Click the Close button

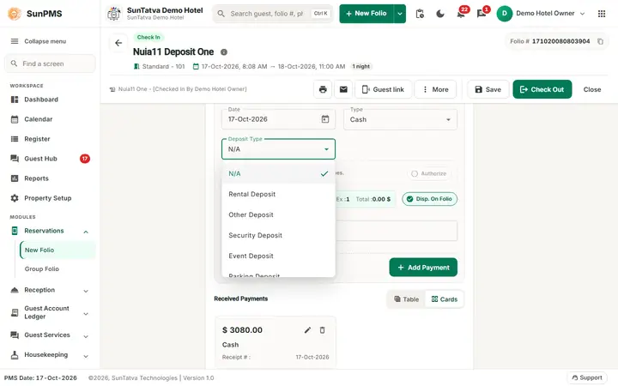tap(592, 89)
